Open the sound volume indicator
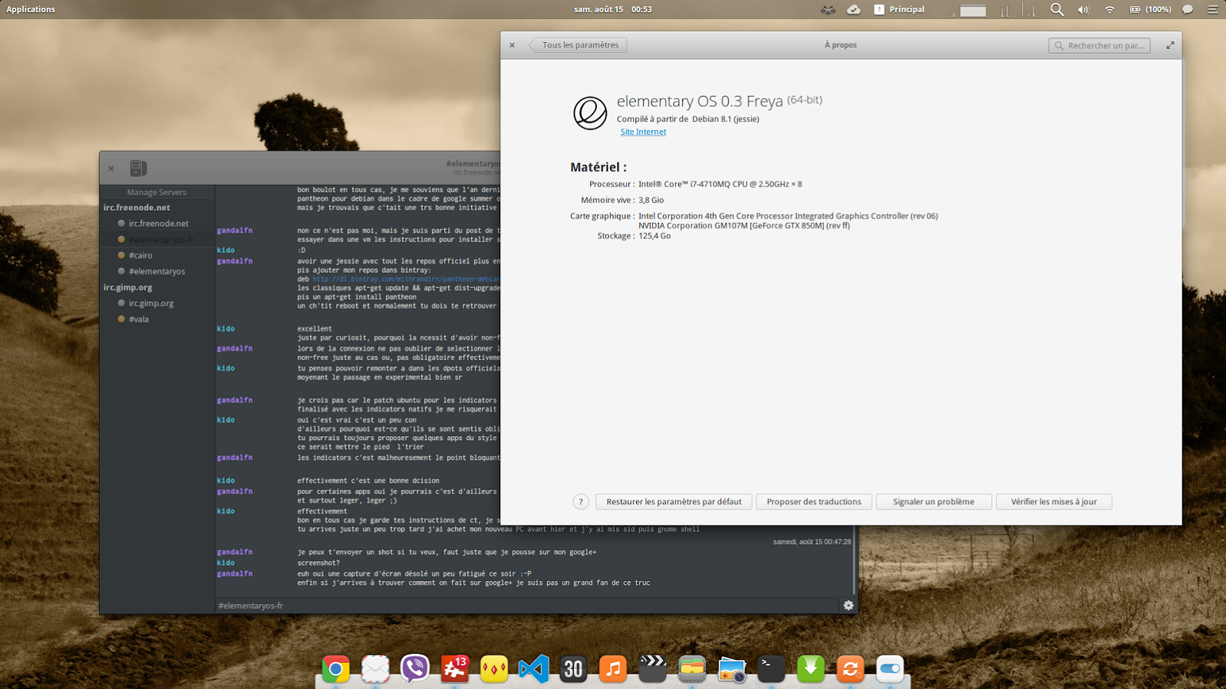 [x=1083, y=9]
